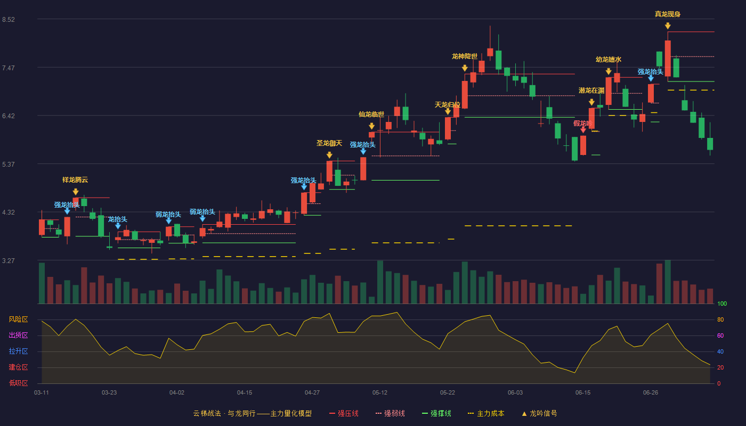Click the 04-27 date label
Image resolution: width=746 pixels, height=426 pixels.
click(x=312, y=392)
